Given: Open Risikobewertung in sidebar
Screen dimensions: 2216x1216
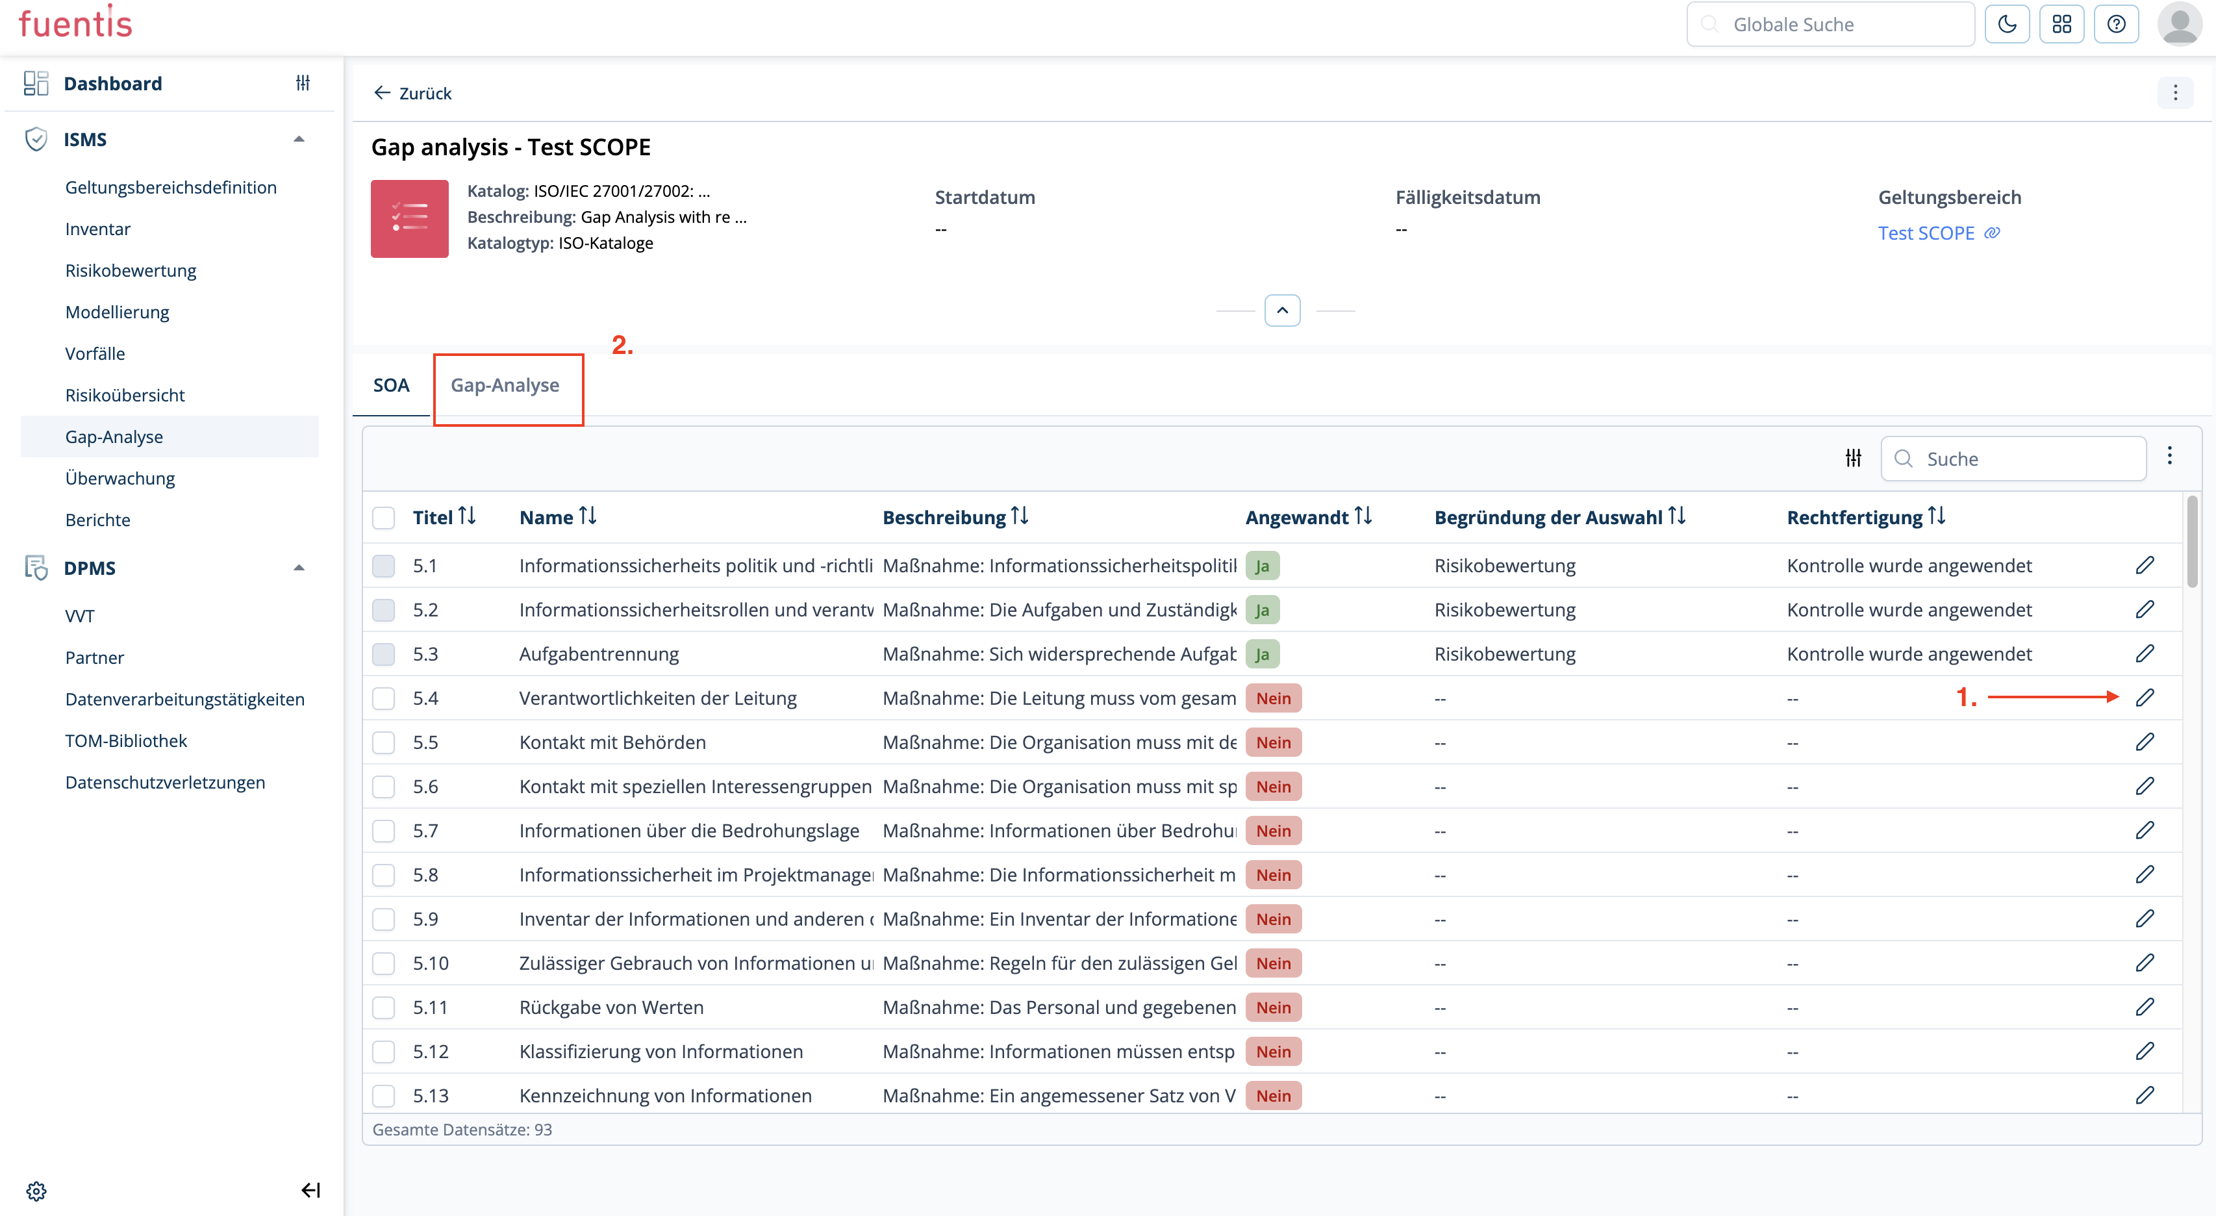Looking at the screenshot, I should click(131, 270).
